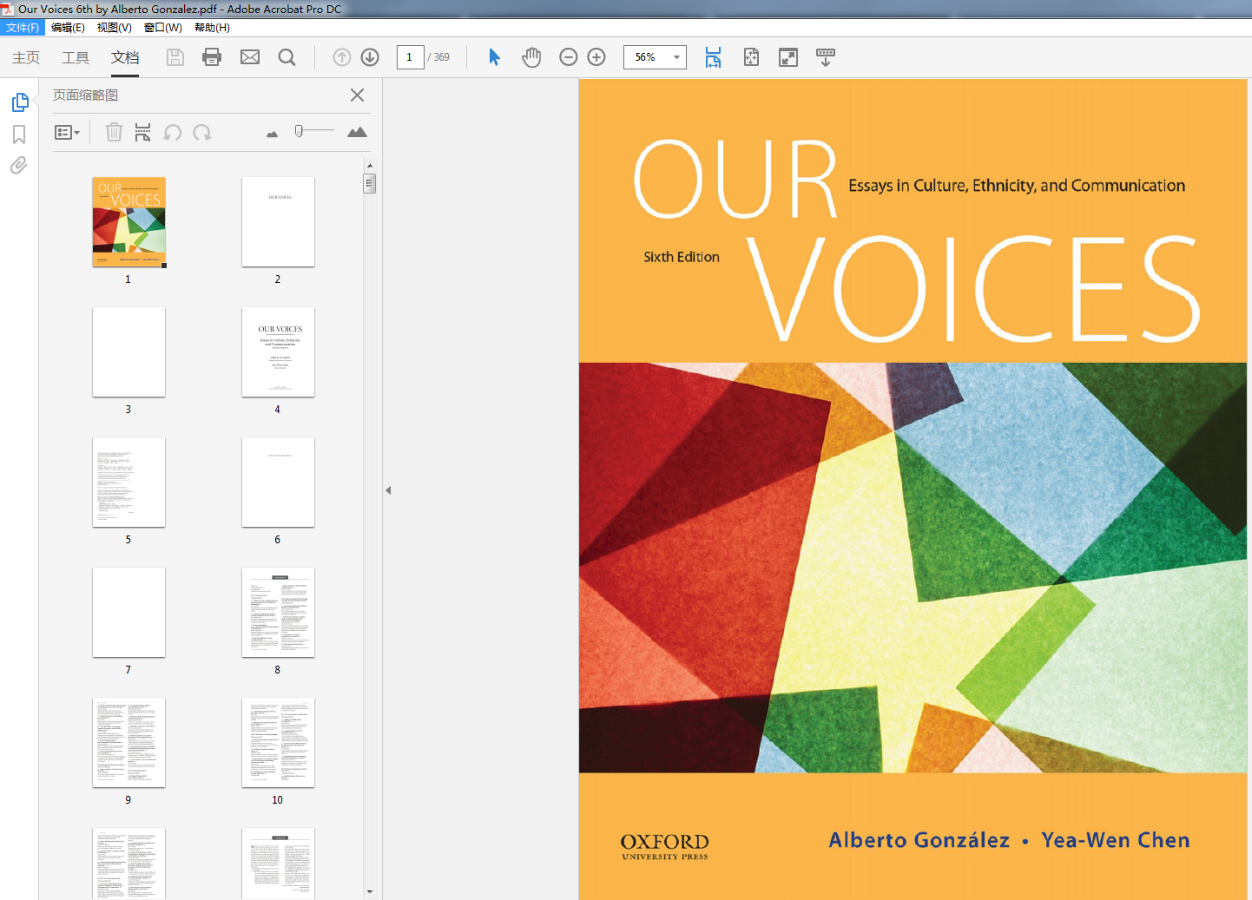Screen dimensions: 1252x900
Task: Reduce thumbnail size small mountain icon
Action: pos(272,134)
